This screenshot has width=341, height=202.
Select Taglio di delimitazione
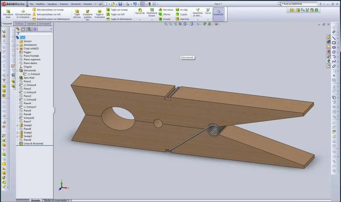[x=119, y=19]
